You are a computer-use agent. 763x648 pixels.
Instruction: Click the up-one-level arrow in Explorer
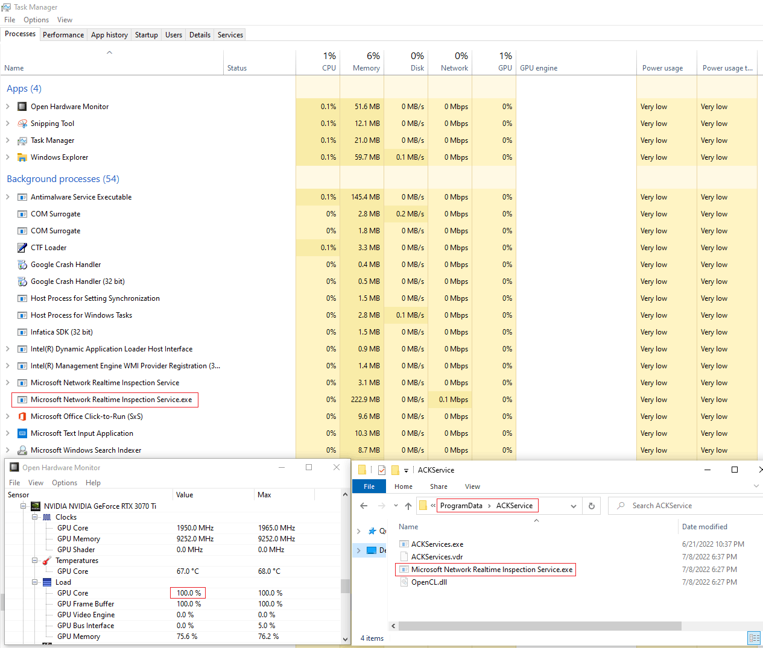(408, 506)
